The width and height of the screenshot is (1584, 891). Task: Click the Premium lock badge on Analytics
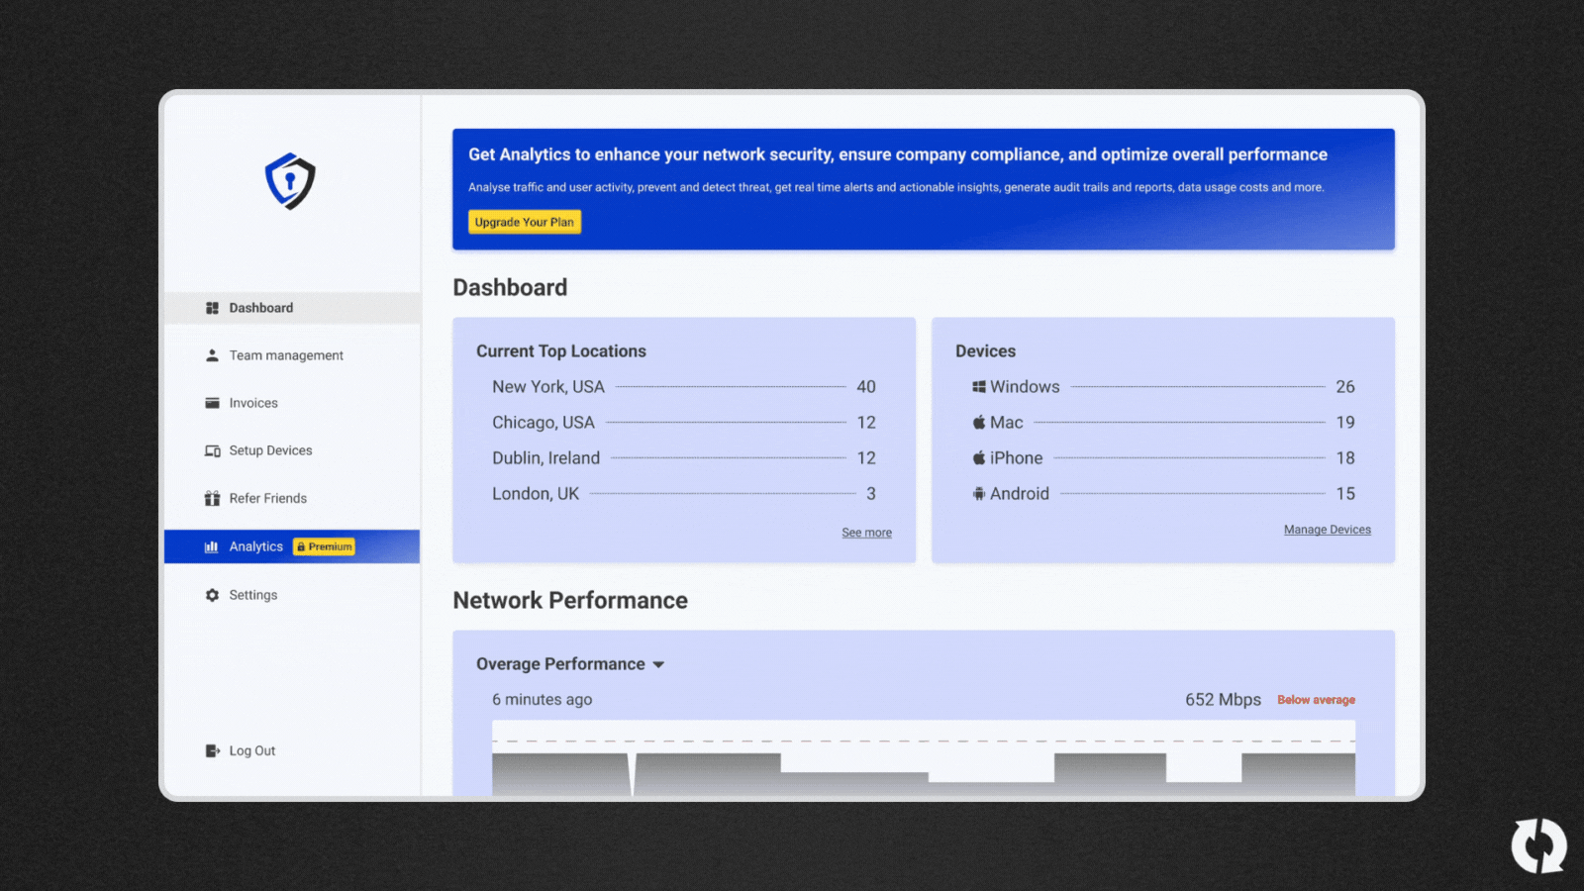(x=324, y=545)
